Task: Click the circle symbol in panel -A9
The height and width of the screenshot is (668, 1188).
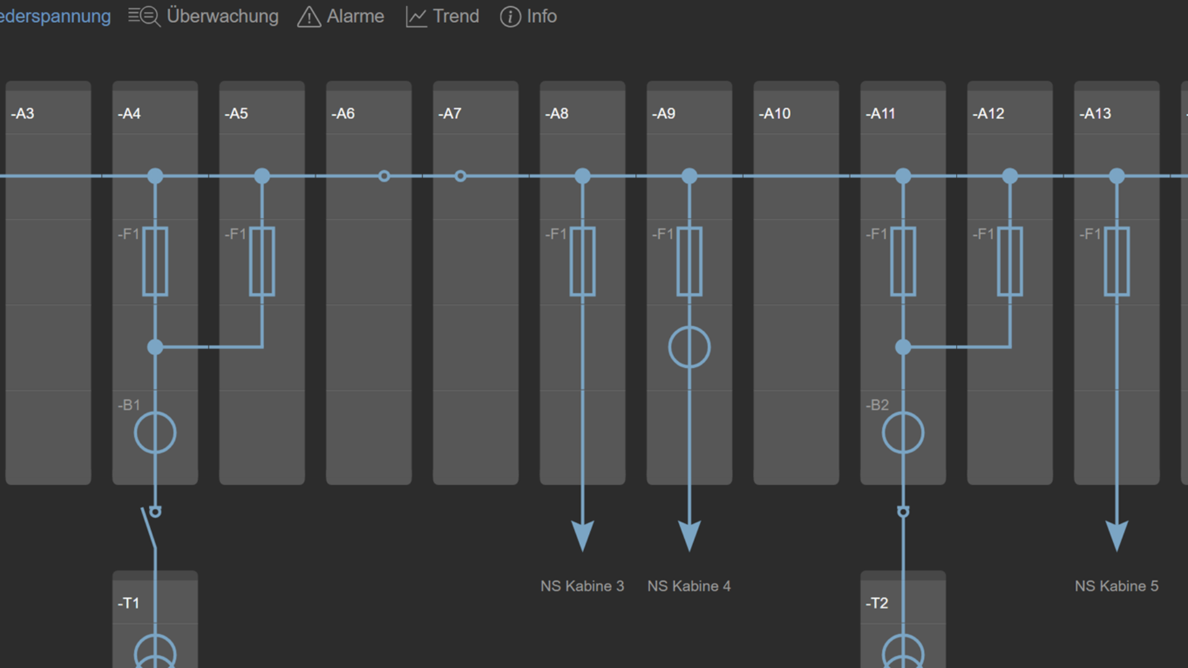Action: (x=689, y=347)
